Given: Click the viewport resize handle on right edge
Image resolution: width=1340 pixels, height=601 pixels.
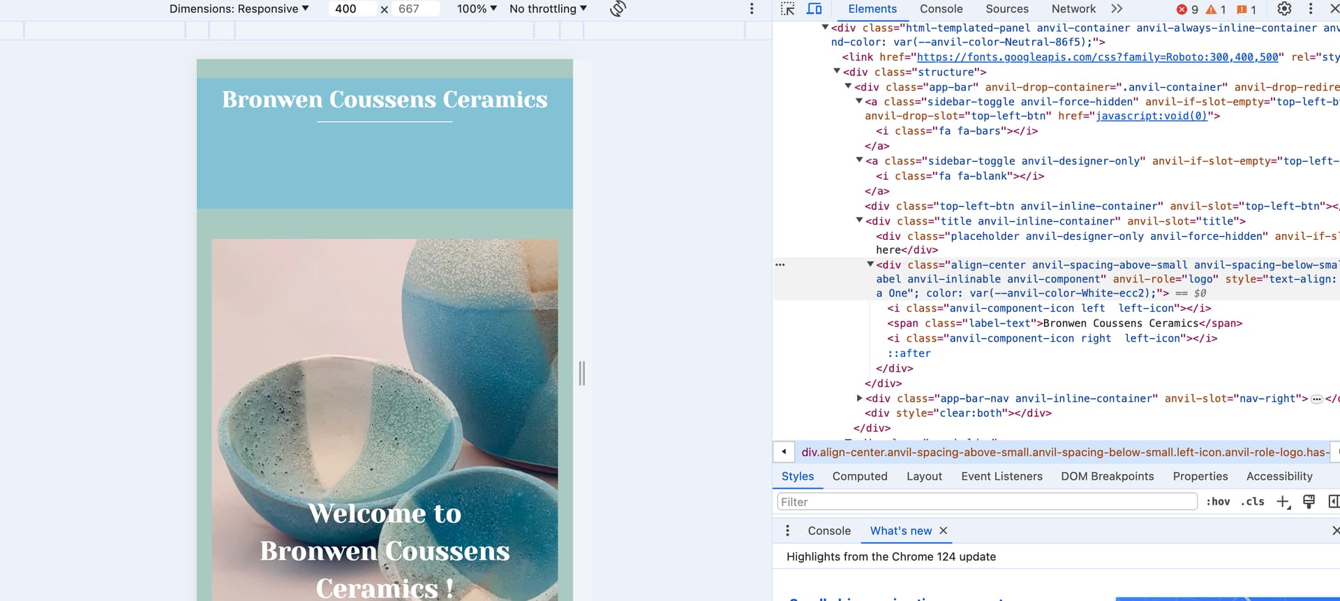Looking at the screenshot, I should click(581, 374).
